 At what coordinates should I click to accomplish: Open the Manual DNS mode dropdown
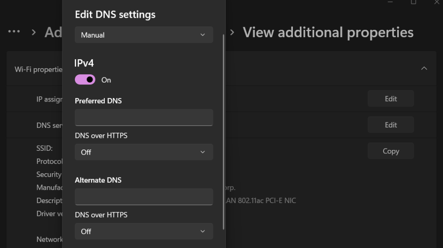pyautogui.click(x=144, y=35)
